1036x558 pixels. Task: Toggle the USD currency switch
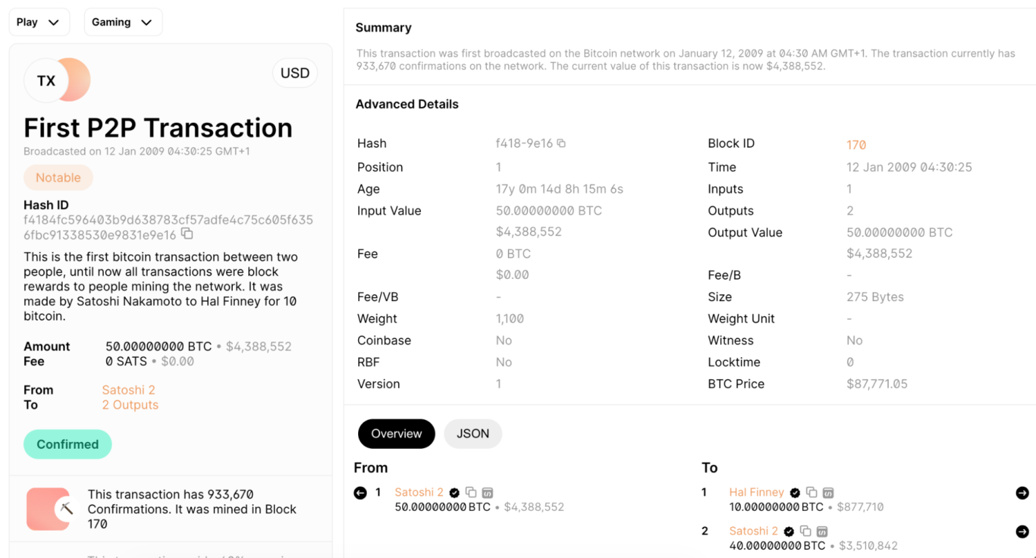click(295, 73)
